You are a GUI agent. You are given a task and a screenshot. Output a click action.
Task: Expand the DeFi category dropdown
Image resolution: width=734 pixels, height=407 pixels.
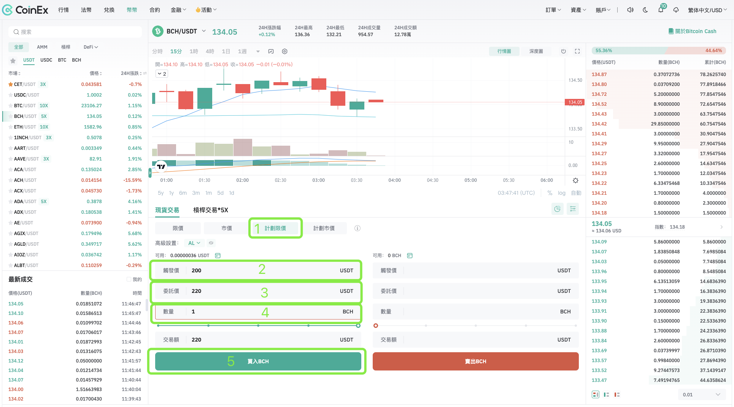91,47
